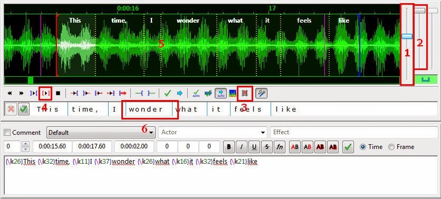Select the 'feels' karaoke syllable
The width and height of the screenshot is (441, 199).
coord(248,109)
